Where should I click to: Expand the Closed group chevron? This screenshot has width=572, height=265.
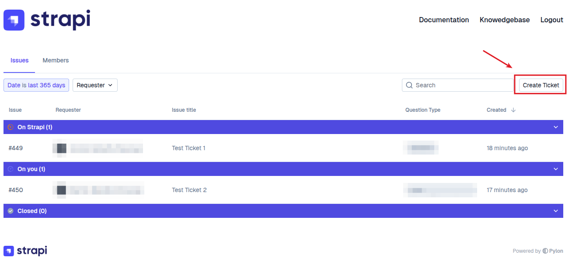click(x=556, y=211)
